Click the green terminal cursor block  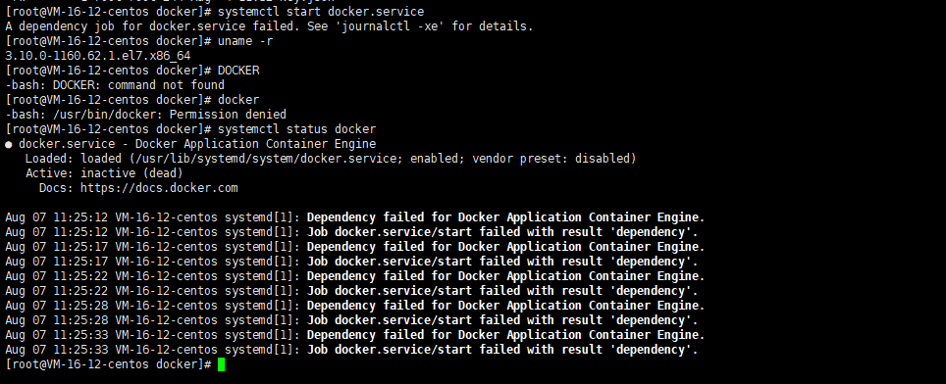(222, 364)
